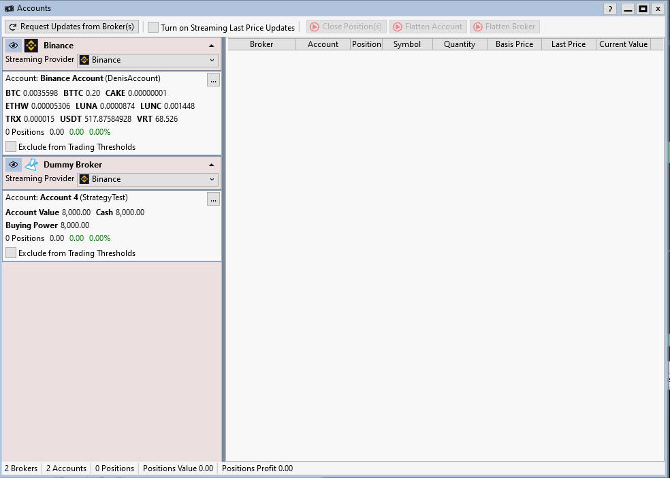The image size is (670, 478).
Task: Check Exclude from Trading Thresholds for Account 4
Action: 11,253
